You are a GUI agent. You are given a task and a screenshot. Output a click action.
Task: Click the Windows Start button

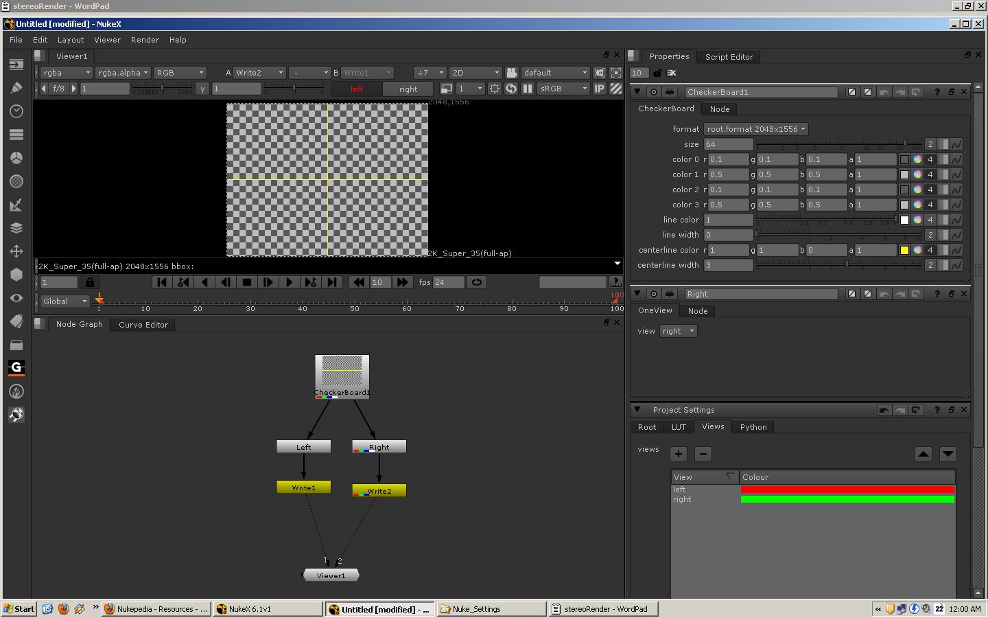19,609
